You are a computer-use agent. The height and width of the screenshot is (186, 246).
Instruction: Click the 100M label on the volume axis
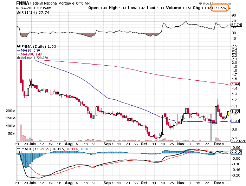pos(11,126)
